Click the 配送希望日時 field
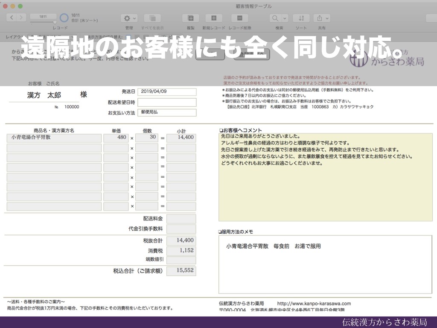This screenshot has height=328, width=437. tap(167, 102)
